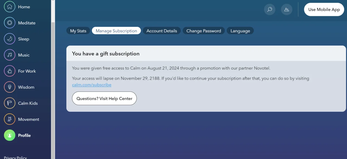The image size is (347, 159).
Task: Select the Music note icon
Action: (9, 55)
